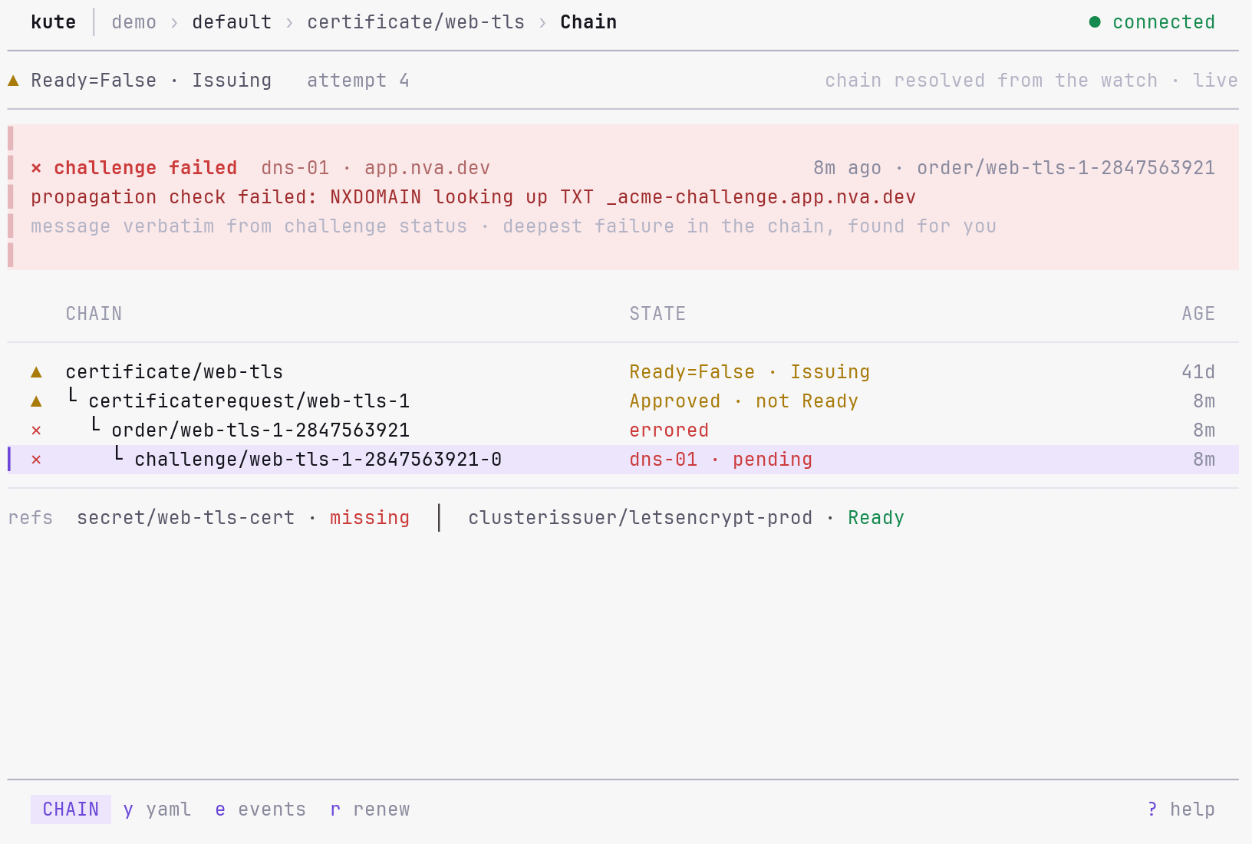The image size is (1252, 844).
Task: Open the demo breadcrumb
Action: tap(134, 22)
